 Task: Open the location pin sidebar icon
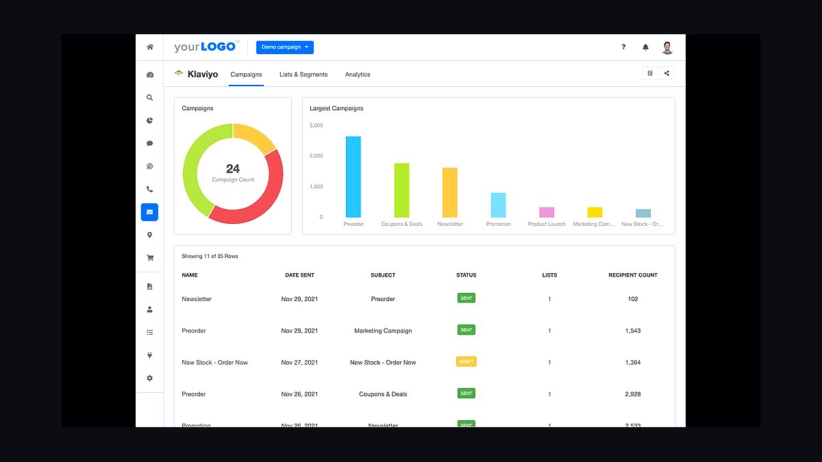point(149,235)
